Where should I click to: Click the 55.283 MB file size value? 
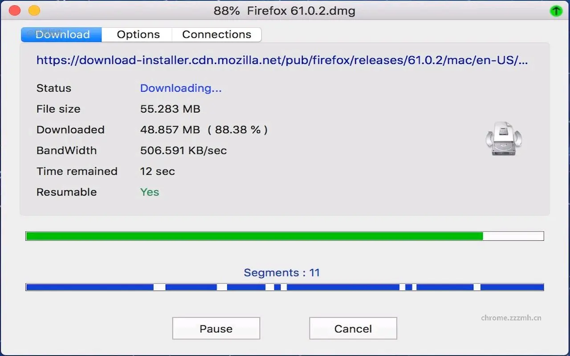click(x=170, y=109)
